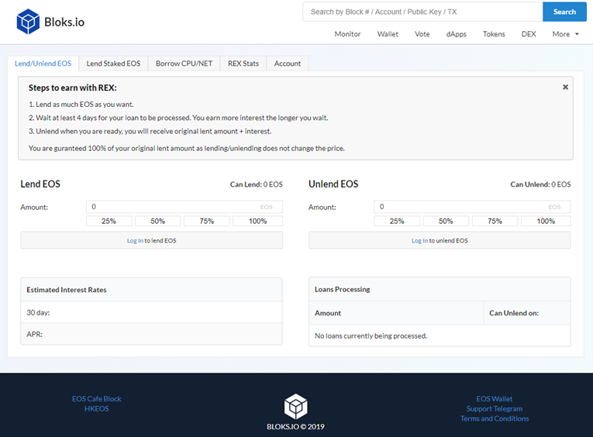Open the dApps menu item
The height and width of the screenshot is (437, 593).
pyautogui.click(x=456, y=34)
